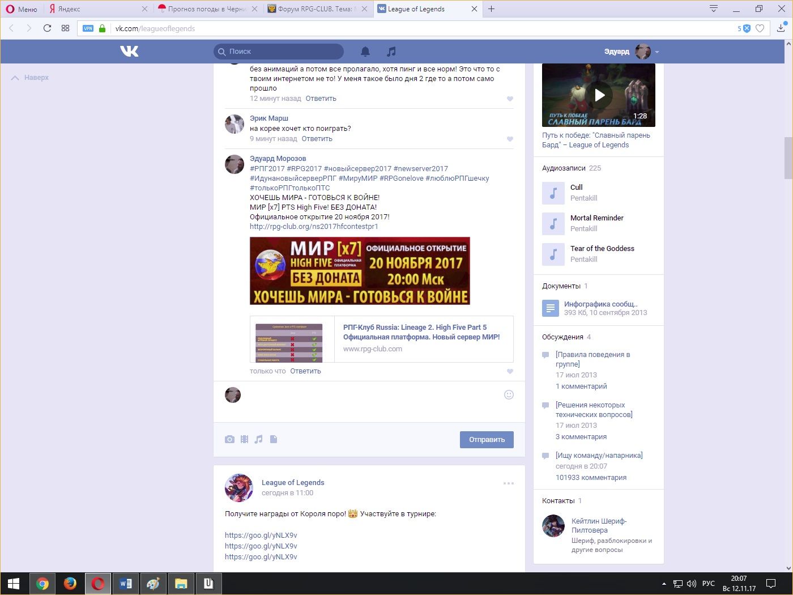Open Эдуард Морозов's profile name

pos(278,159)
